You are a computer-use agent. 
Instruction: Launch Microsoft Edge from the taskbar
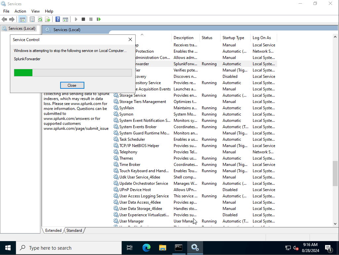click(x=147, y=248)
